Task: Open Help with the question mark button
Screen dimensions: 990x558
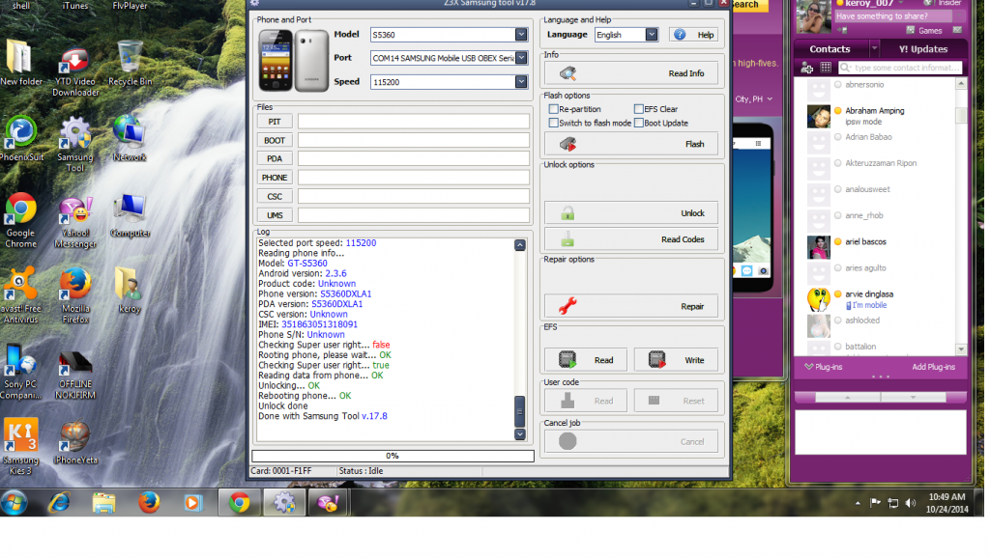Action: [694, 35]
